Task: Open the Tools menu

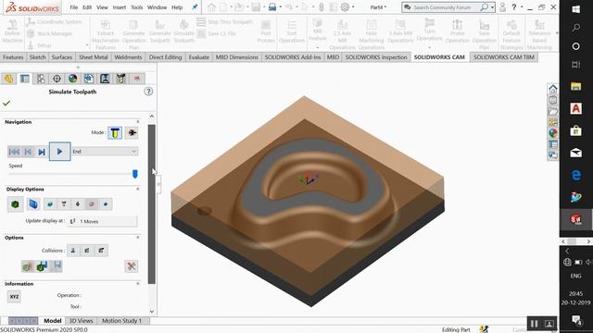Action: pyautogui.click(x=137, y=7)
